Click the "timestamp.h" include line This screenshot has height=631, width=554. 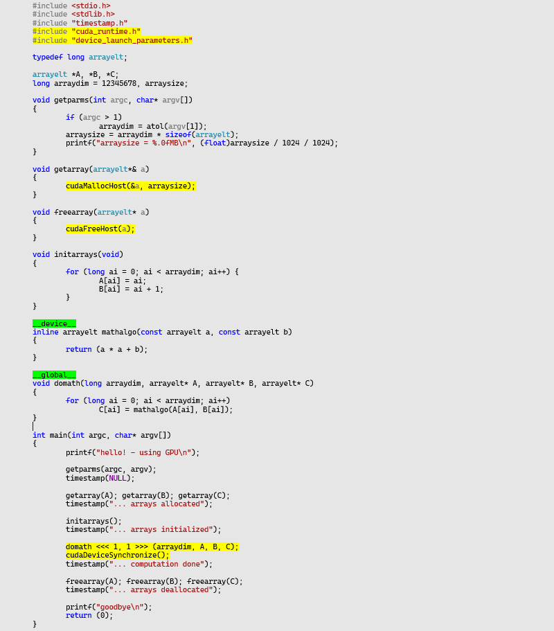(x=80, y=23)
